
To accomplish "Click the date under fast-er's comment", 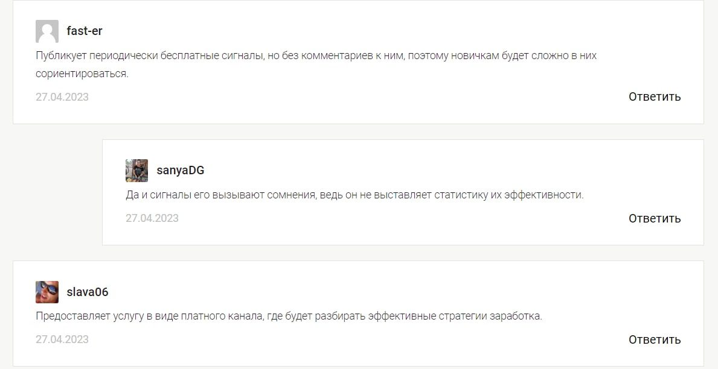I will [62, 97].
